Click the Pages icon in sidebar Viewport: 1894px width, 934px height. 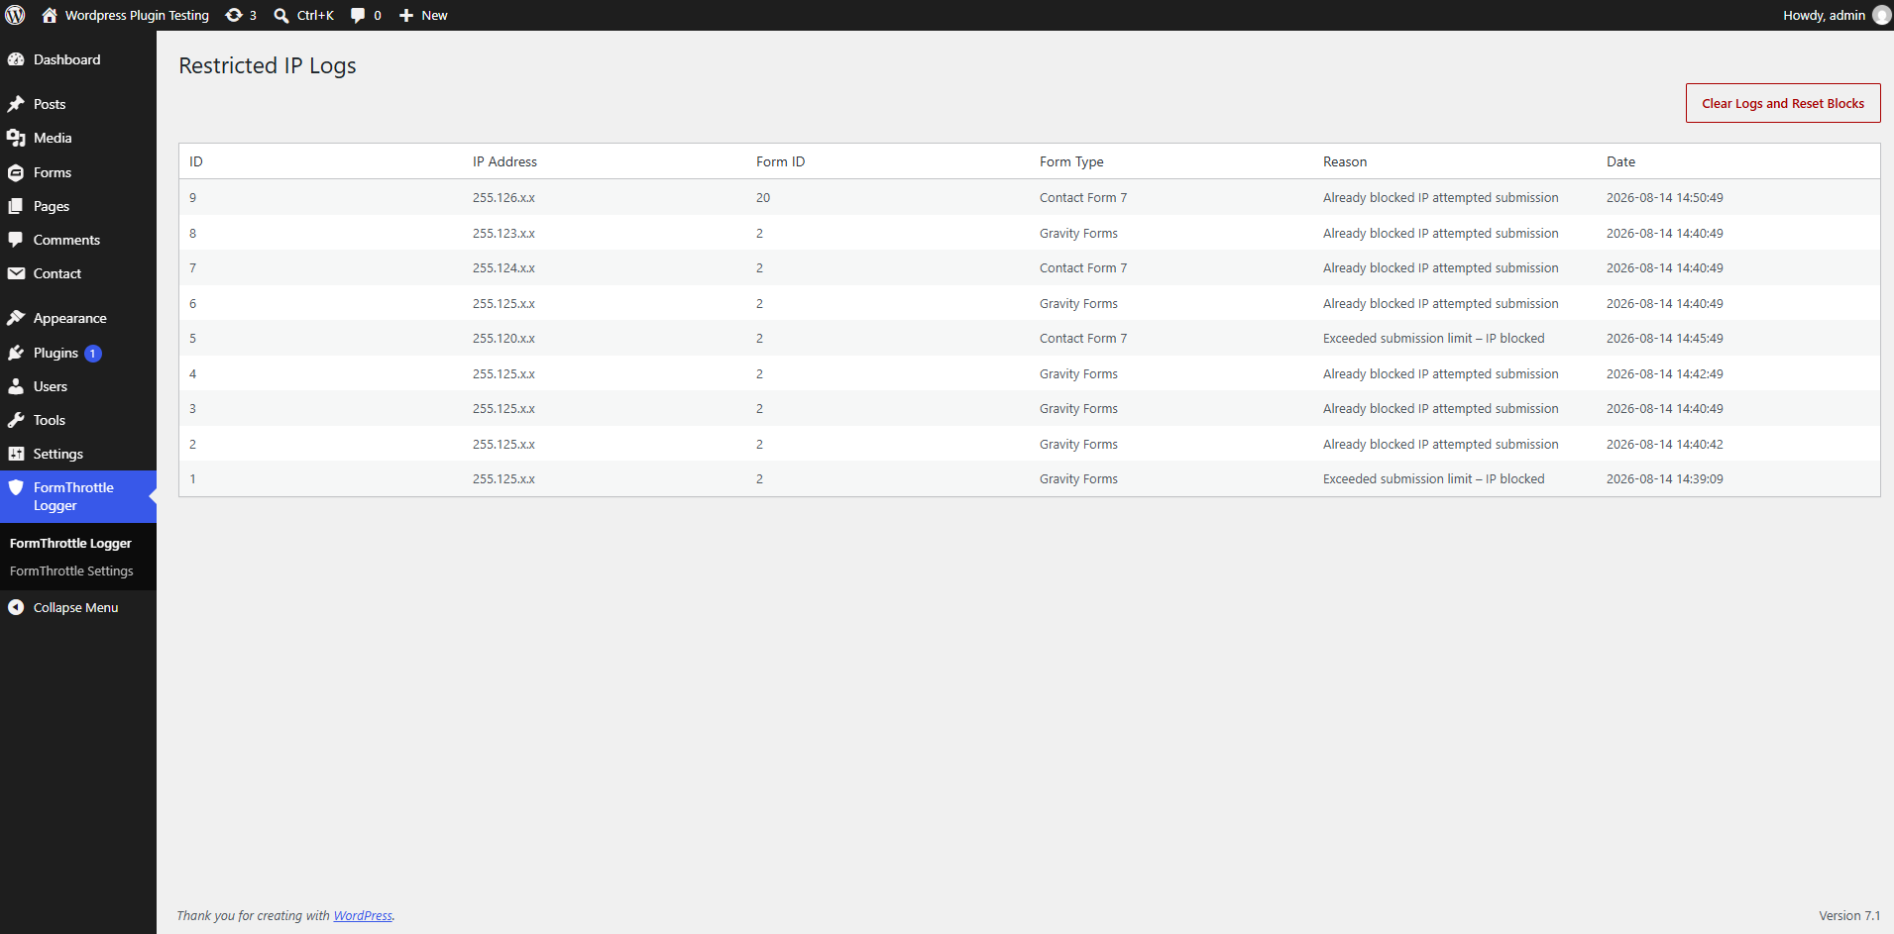16,206
